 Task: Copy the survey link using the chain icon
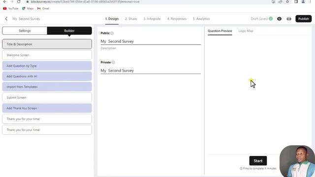(289, 19)
